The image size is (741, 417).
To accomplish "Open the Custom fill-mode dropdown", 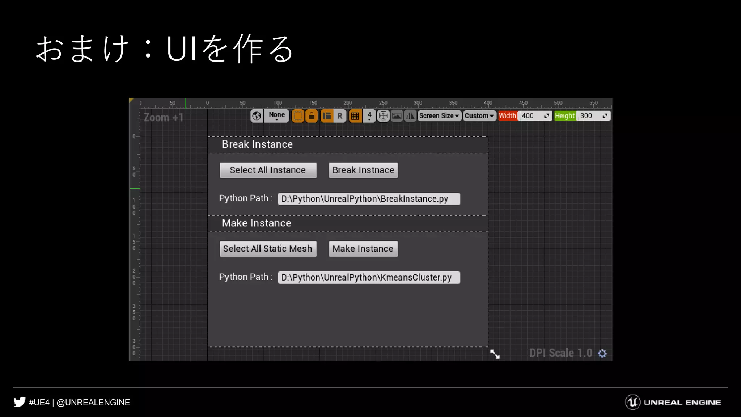I will tap(479, 116).
